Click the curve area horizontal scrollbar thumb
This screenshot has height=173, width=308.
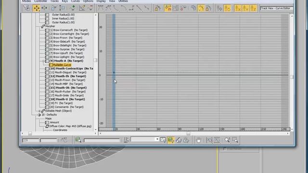point(188,134)
